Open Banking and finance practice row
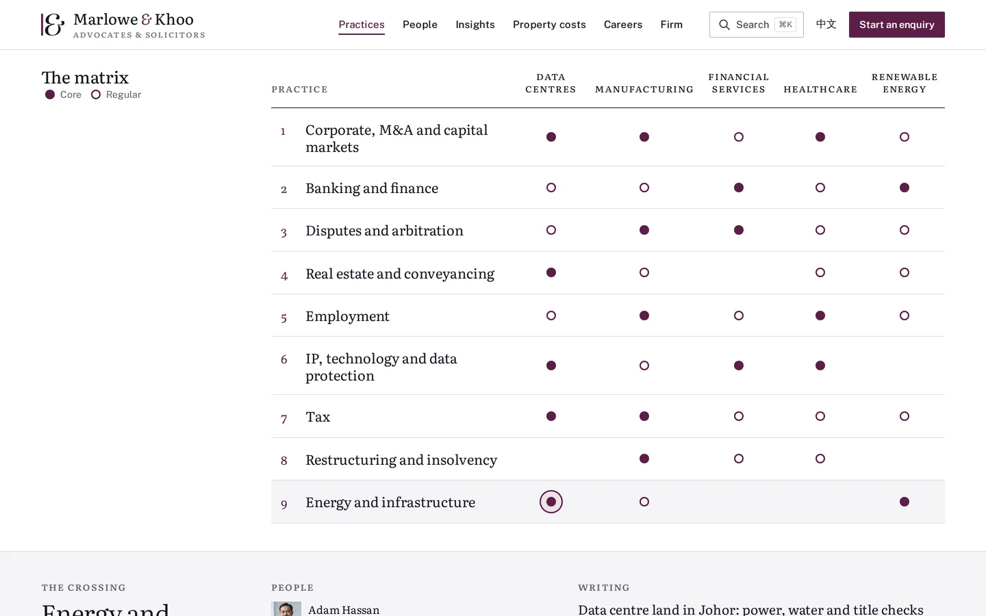Viewport: 986px width, 616px height. 608,188
